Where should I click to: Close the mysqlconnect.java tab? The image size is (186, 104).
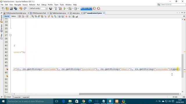(x=104, y=13)
